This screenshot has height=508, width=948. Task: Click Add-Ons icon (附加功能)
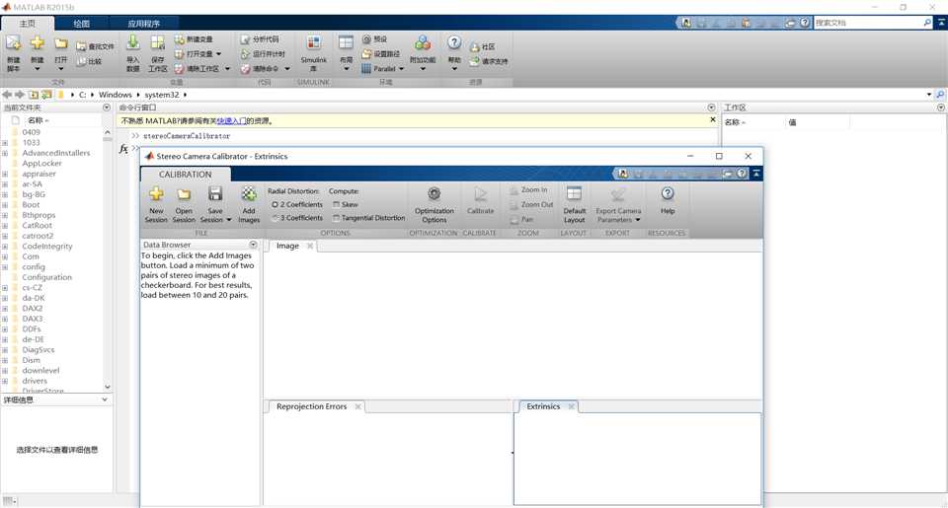pyautogui.click(x=423, y=42)
